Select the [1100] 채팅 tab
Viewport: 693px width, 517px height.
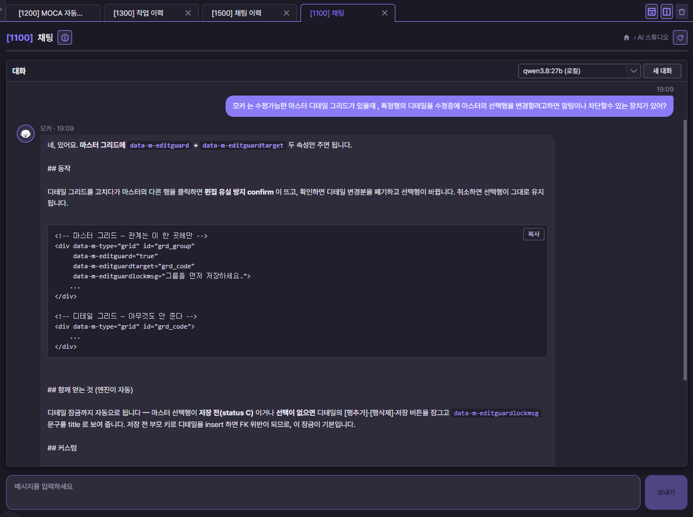coord(347,13)
